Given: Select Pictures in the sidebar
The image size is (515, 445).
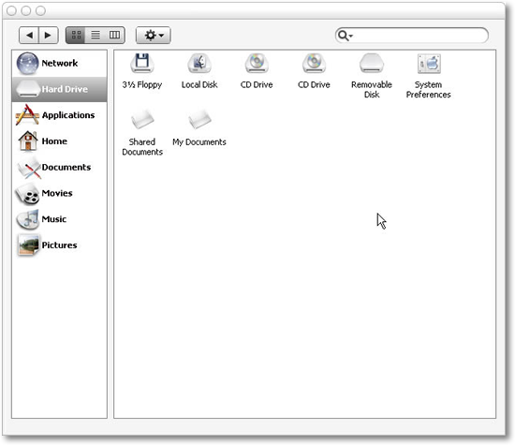Looking at the screenshot, I should point(59,245).
